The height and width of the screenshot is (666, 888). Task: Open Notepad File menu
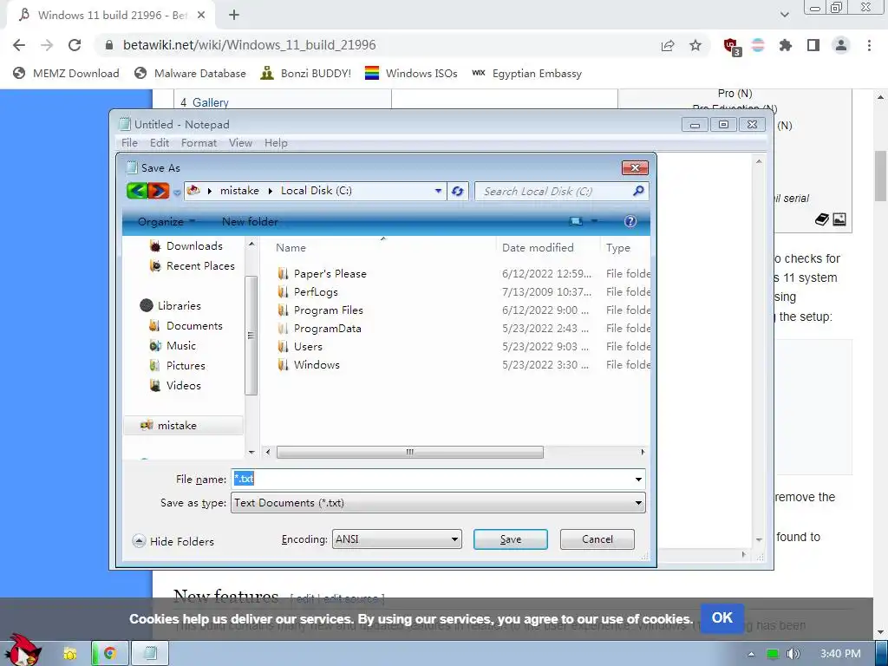(x=129, y=143)
